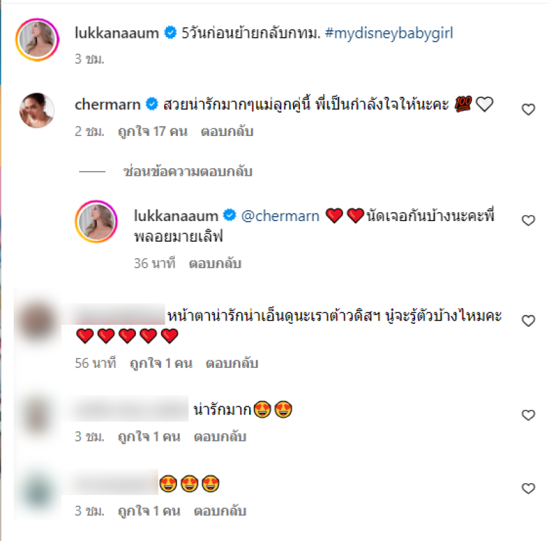
Task: Click lukkanaaum's verified badge in the caption
Action: (x=170, y=32)
